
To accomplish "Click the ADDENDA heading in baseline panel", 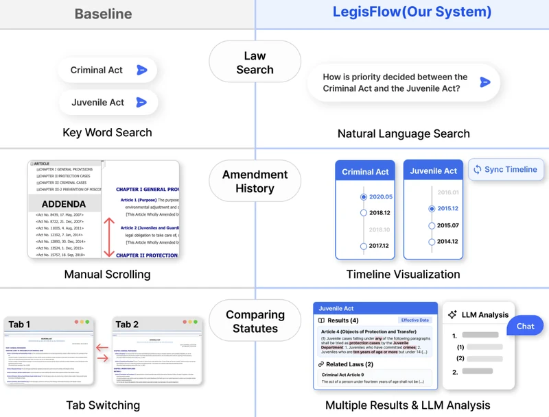I will 64,204.
